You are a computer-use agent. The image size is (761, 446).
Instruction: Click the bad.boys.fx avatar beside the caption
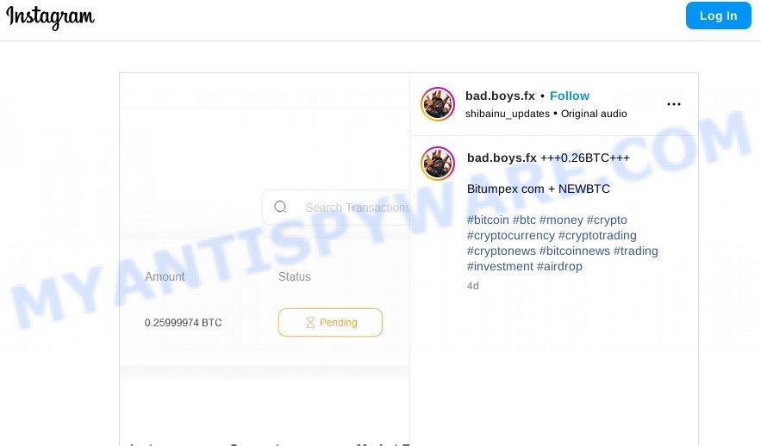[x=437, y=164]
